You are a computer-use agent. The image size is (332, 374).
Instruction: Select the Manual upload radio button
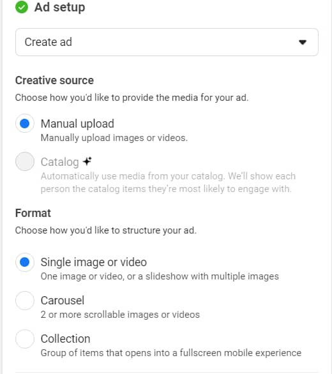coord(25,124)
